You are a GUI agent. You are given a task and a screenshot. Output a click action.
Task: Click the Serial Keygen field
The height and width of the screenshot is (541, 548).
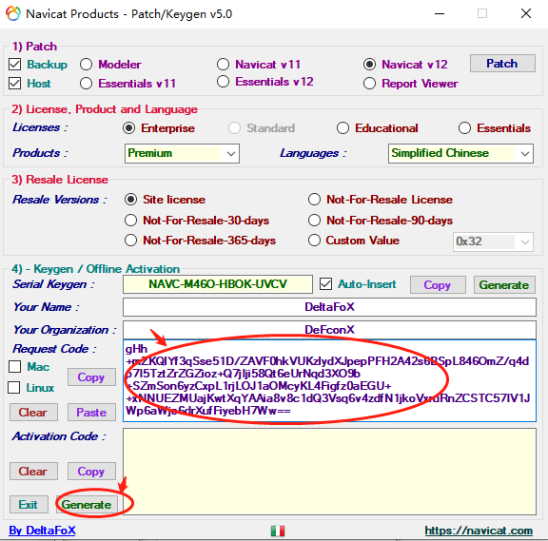[x=218, y=284]
